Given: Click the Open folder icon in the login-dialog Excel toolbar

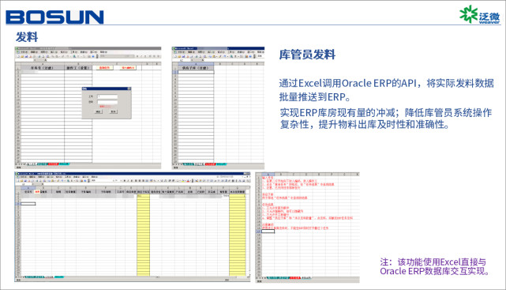Looking at the screenshot, I should coord(22,56).
